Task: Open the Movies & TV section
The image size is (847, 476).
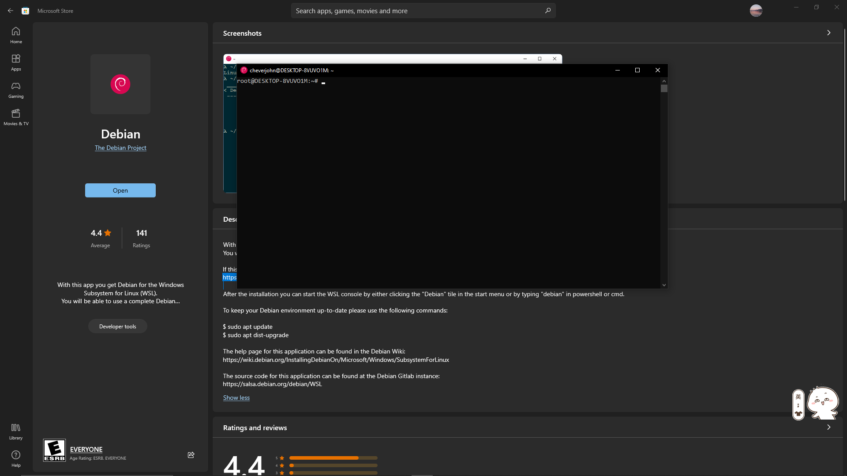Action: [x=16, y=117]
